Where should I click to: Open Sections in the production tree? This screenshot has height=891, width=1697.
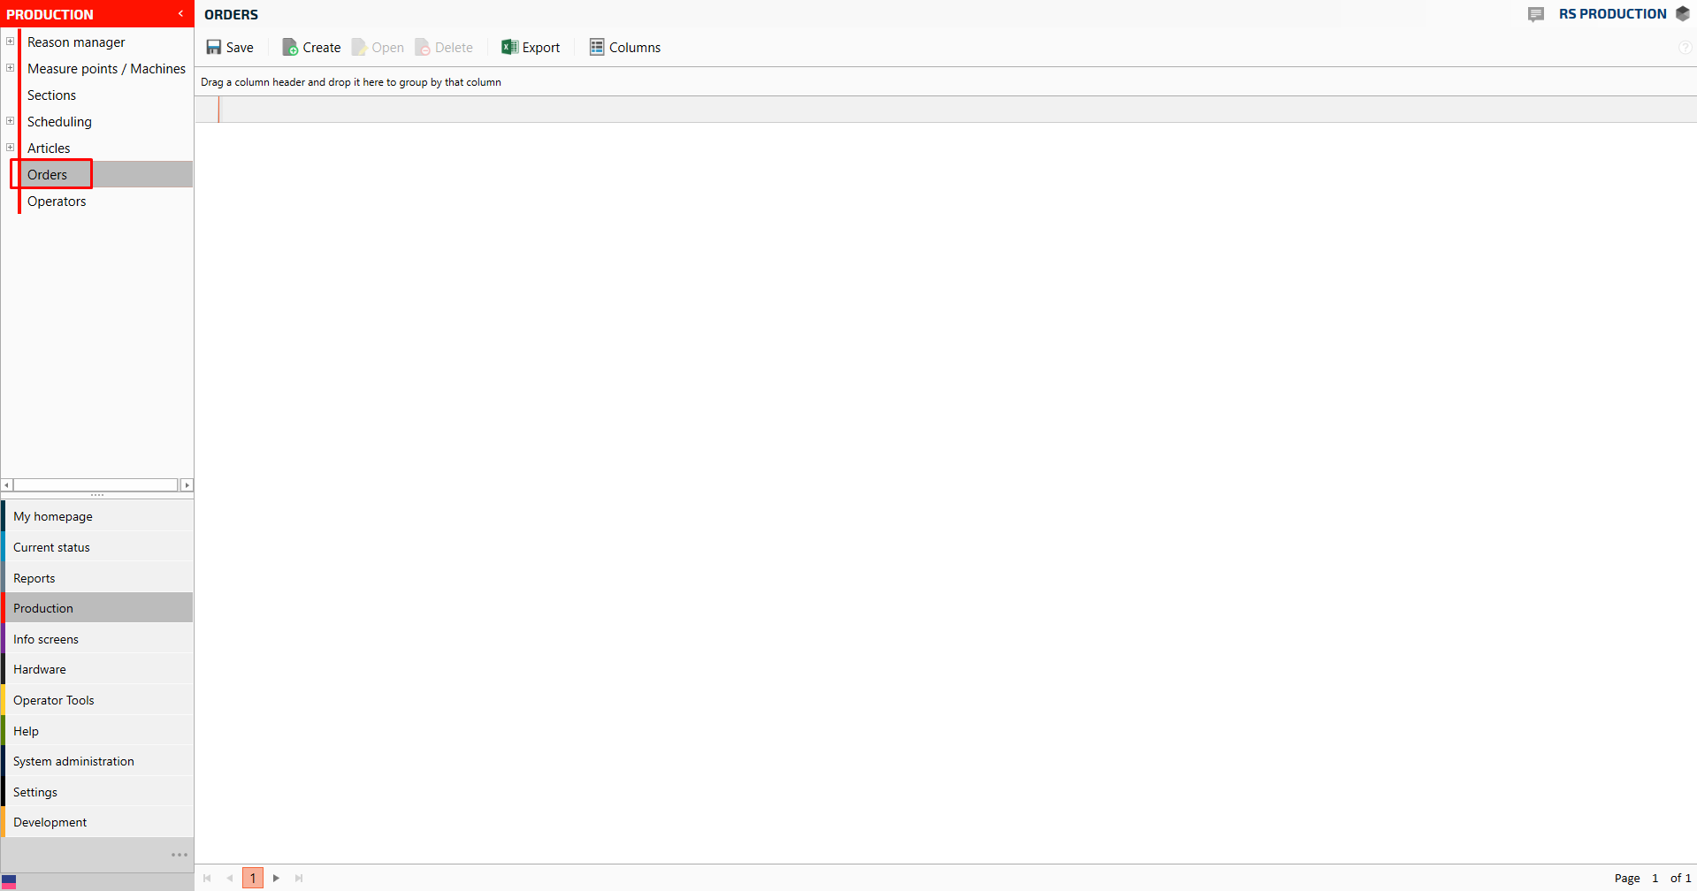click(x=51, y=95)
